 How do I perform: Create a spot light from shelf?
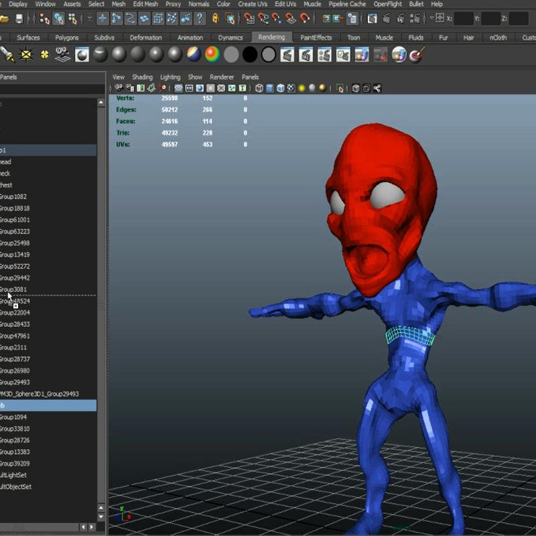pyautogui.click(x=7, y=55)
